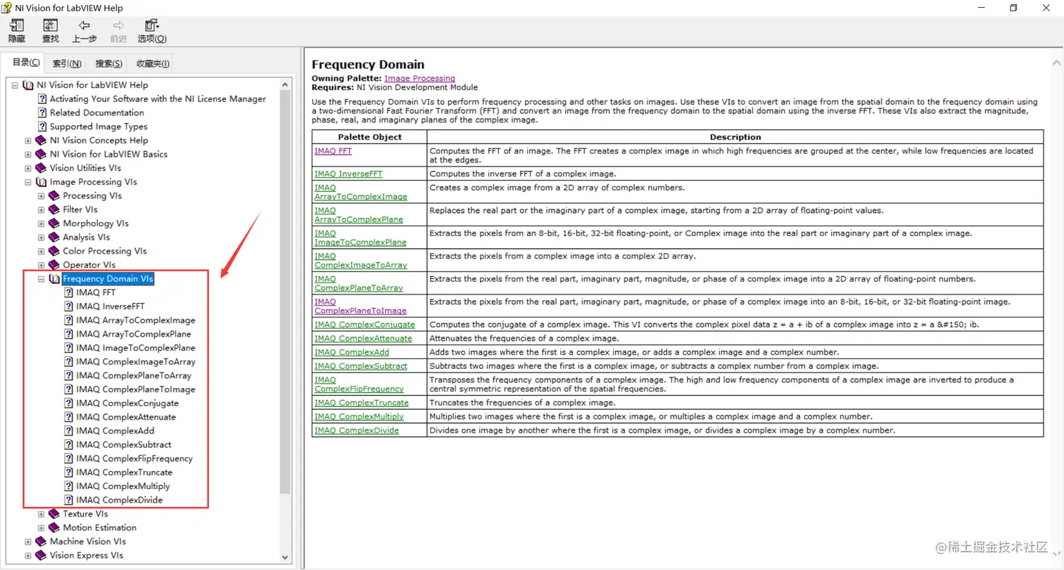Open IMAQ ComplexFlipFrequency link in table
1064x570 pixels.
coord(359,384)
